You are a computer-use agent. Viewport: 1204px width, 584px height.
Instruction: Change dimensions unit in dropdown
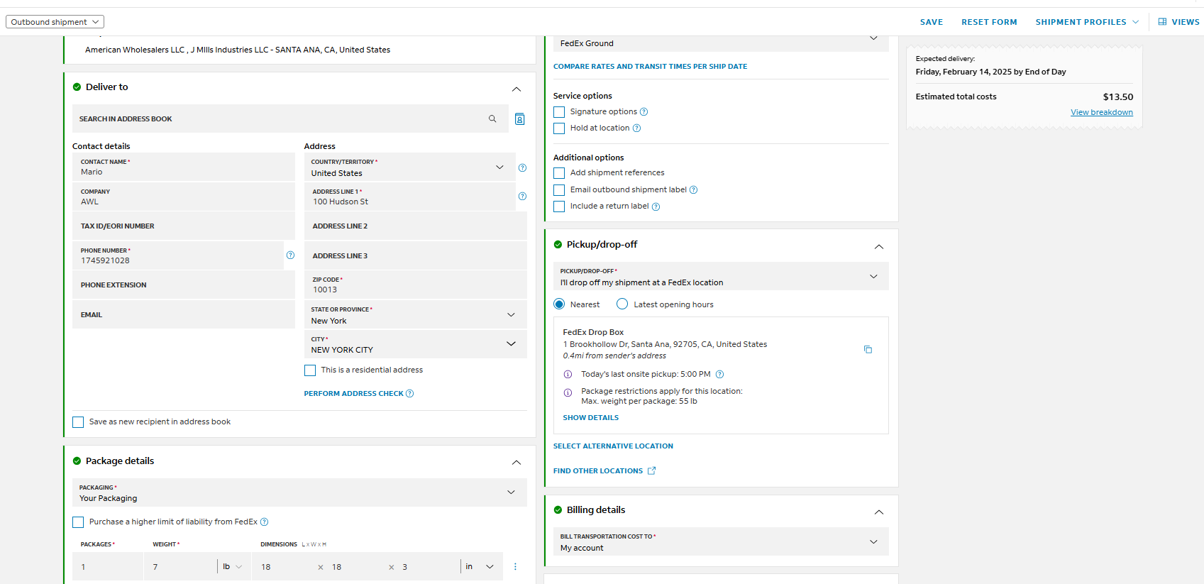pyautogui.click(x=480, y=567)
